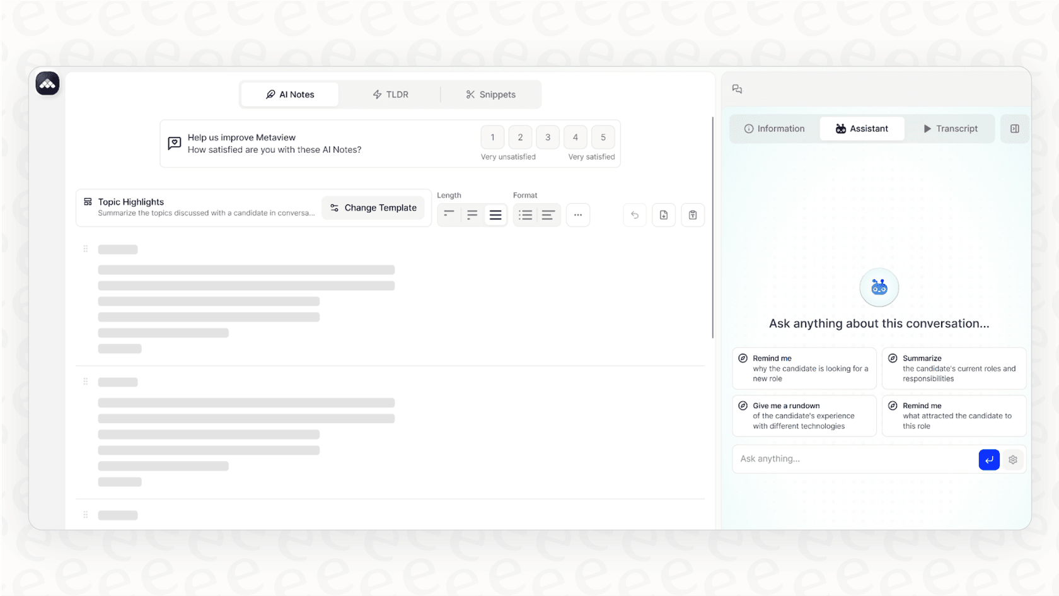
Task: Export notes using the document download icon
Action: pyautogui.click(x=663, y=214)
